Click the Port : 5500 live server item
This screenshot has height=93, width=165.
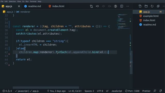(x=132, y=91)
